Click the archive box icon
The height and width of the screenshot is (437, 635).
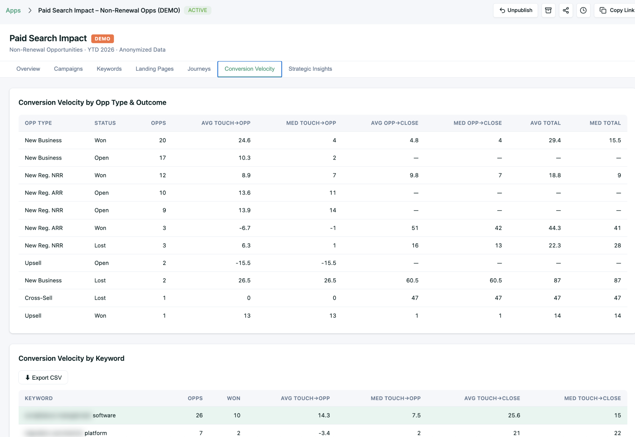coord(548,10)
